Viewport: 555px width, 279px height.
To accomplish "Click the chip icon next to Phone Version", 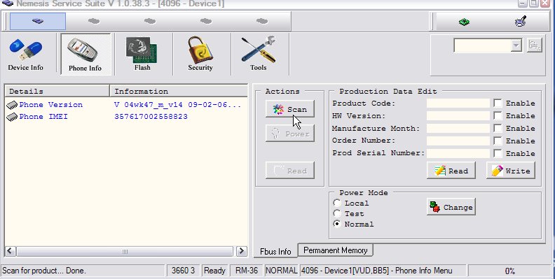I will click(x=12, y=105).
